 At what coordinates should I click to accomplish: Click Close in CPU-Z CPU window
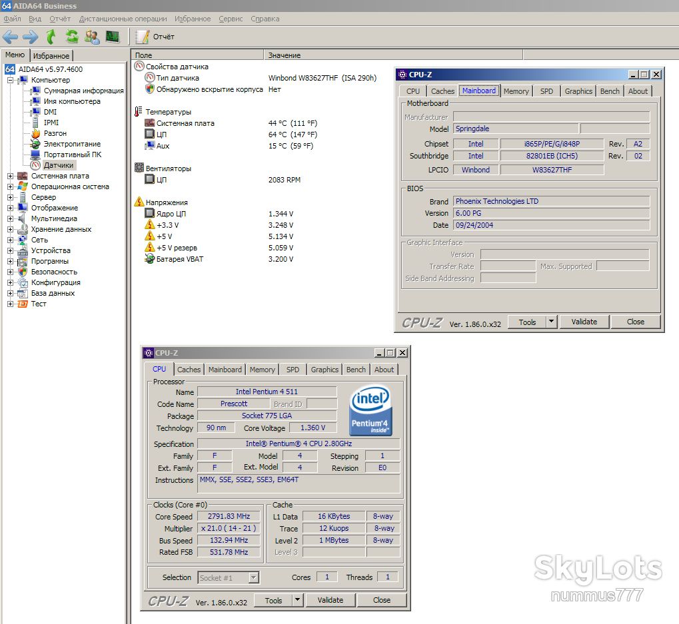click(x=382, y=600)
